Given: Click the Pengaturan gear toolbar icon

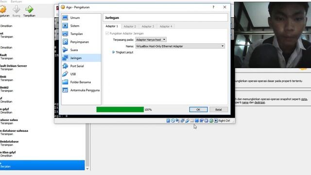Looking at the screenshot, I should 3,9.
